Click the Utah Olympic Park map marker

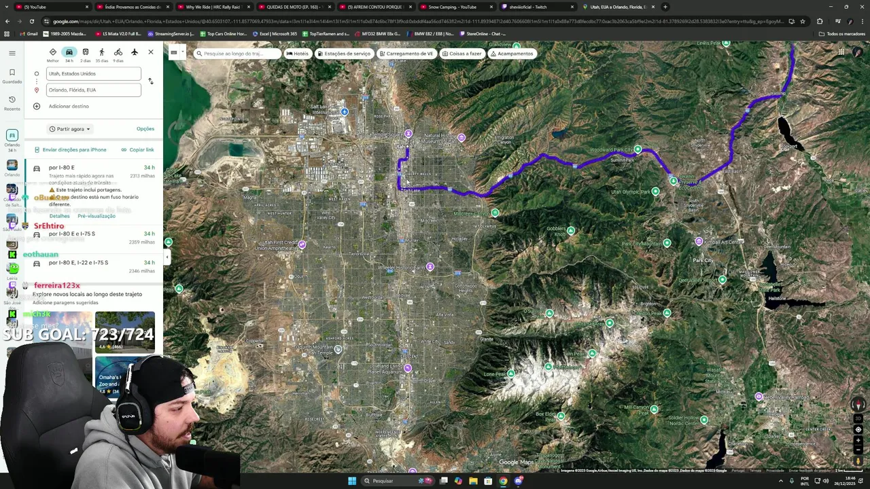655,192
